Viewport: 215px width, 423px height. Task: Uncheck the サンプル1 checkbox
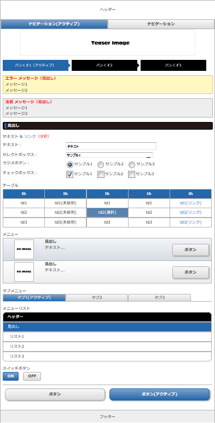[x=70, y=175]
